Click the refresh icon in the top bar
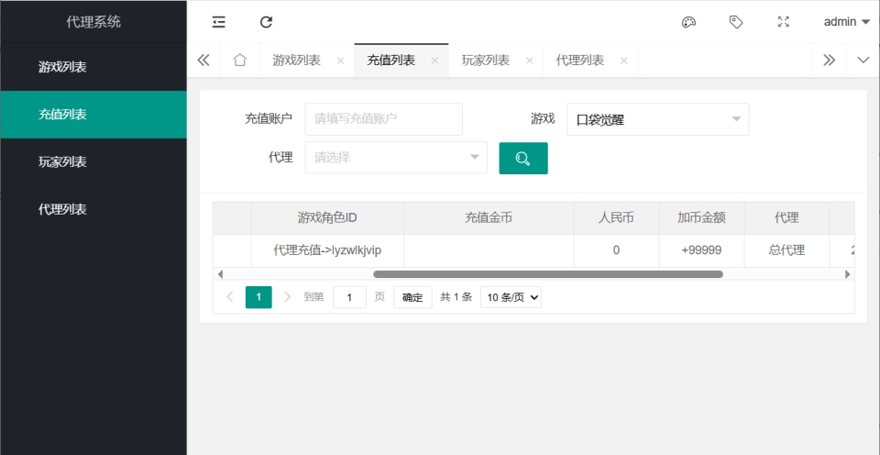 [x=266, y=22]
